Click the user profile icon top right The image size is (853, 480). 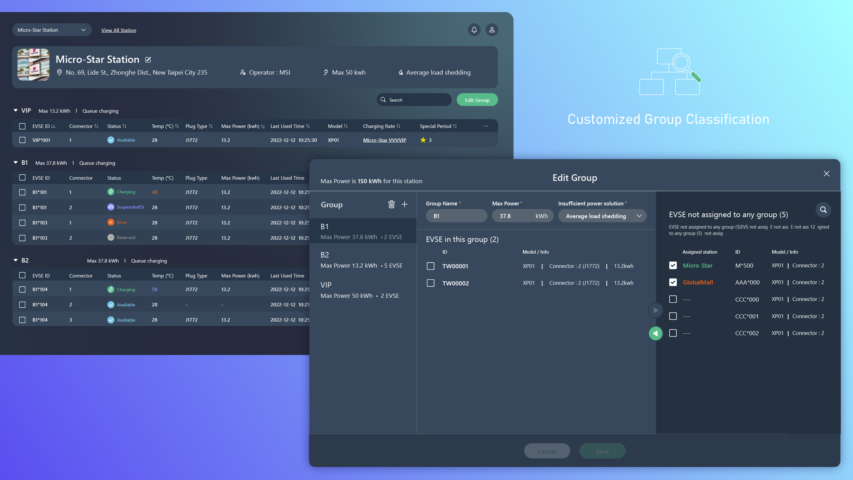492,29
